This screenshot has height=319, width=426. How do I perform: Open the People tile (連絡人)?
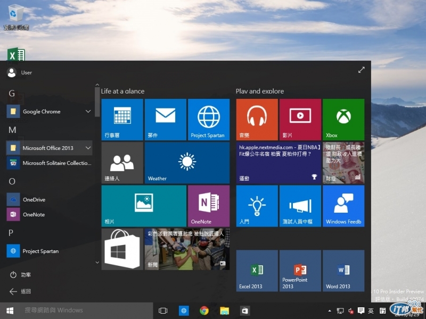pyautogui.click(x=122, y=163)
